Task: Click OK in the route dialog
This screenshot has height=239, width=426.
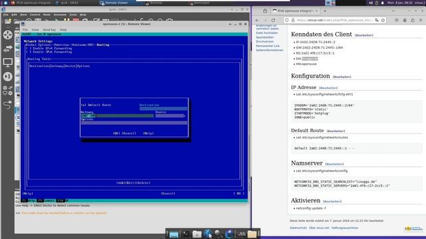Action: point(116,133)
